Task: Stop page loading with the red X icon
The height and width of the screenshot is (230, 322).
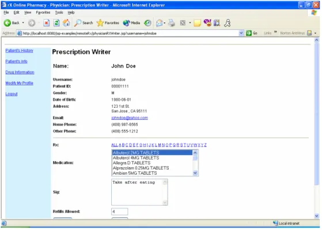Action: [47, 23]
